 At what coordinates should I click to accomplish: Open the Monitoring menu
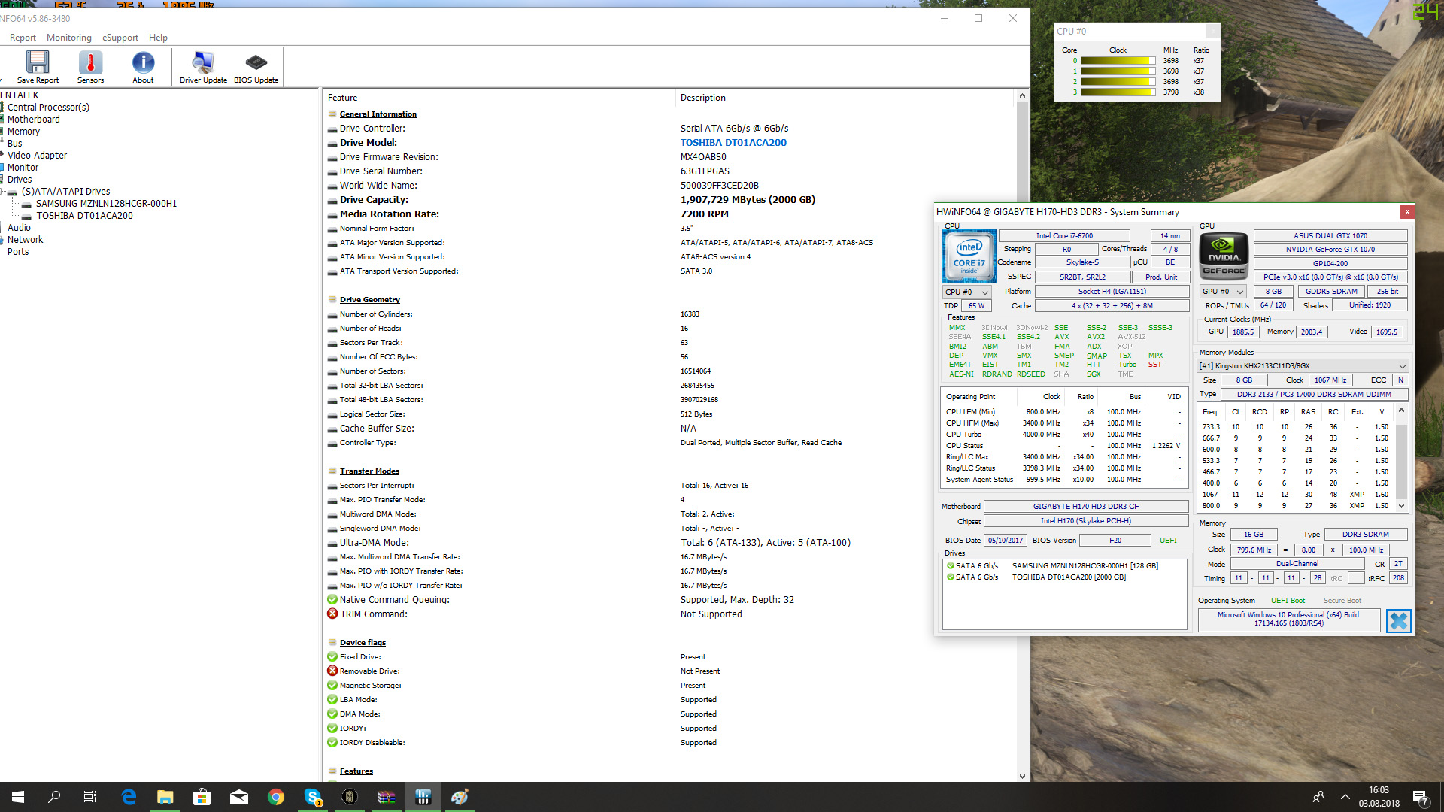(x=68, y=38)
